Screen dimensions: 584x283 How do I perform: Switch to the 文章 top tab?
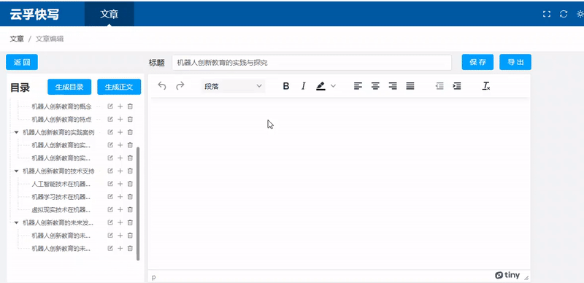tap(109, 14)
